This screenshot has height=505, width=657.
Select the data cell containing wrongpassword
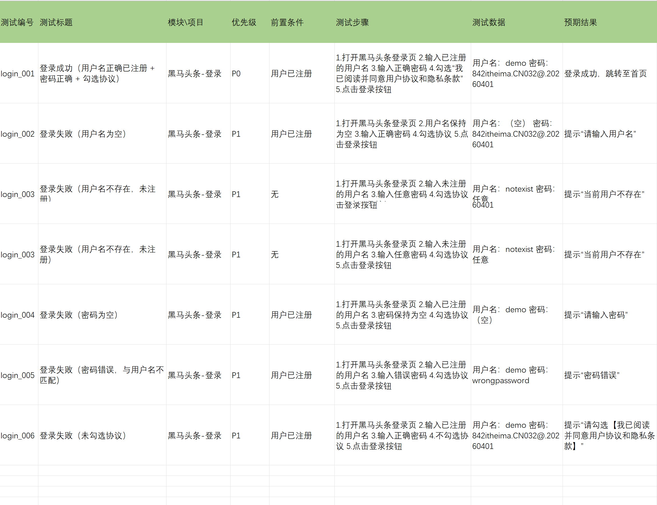pyautogui.click(x=517, y=375)
